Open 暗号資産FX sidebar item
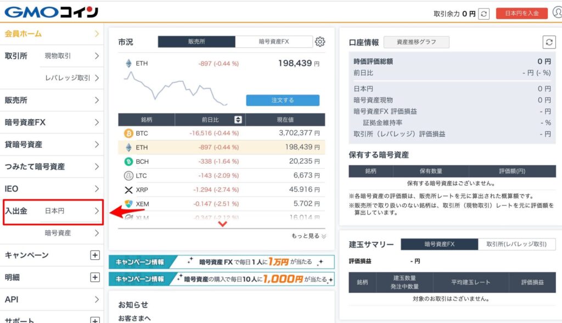 (52, 122)
